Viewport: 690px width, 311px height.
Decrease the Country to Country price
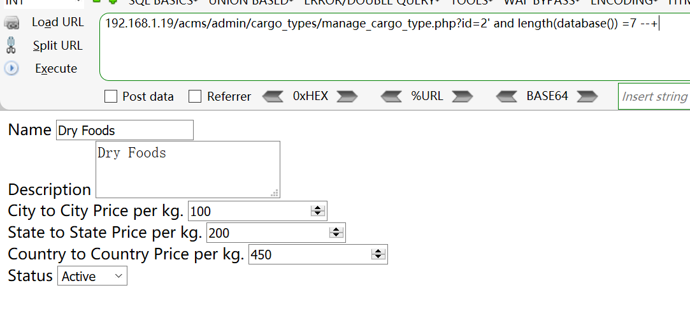pos(378,257)
